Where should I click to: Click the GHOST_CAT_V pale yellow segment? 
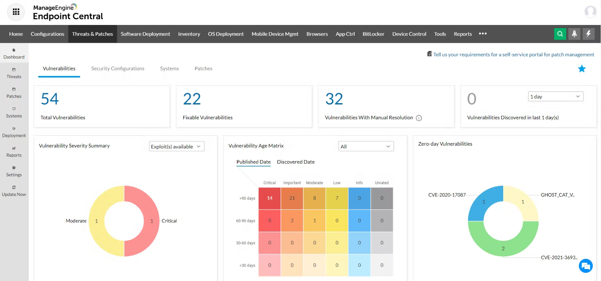coord(523,202)
